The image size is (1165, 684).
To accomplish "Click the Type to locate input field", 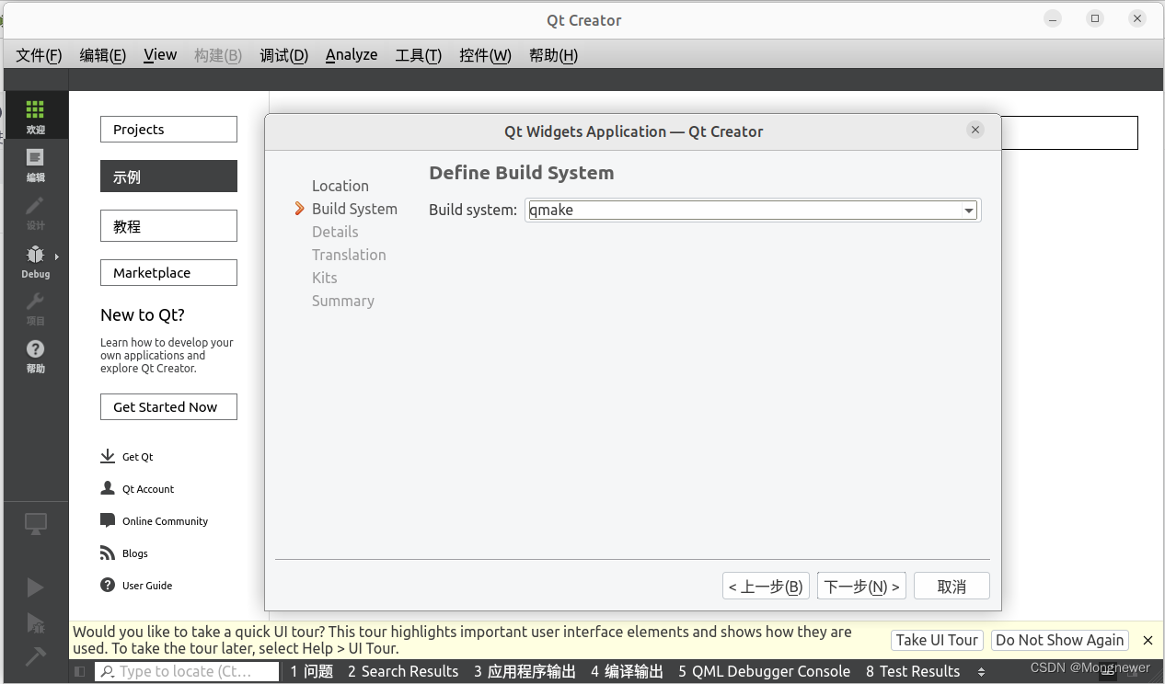I will (x=187, y=671).
